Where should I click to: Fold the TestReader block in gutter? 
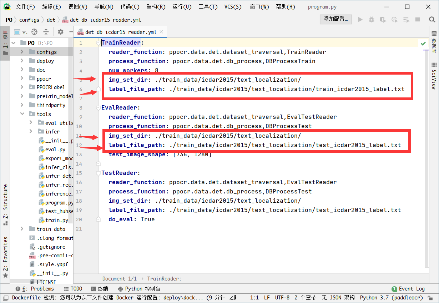[x=98, y=173]
